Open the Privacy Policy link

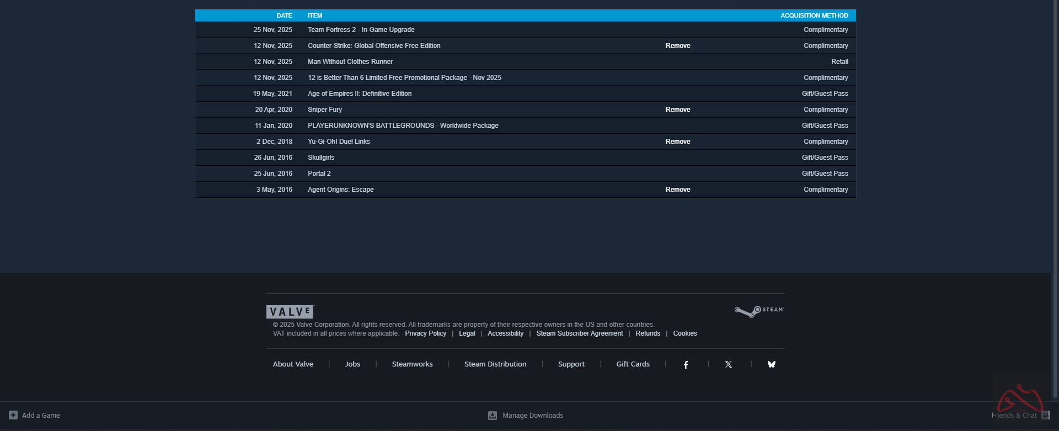pyautogui.click(x=425, y=333)
